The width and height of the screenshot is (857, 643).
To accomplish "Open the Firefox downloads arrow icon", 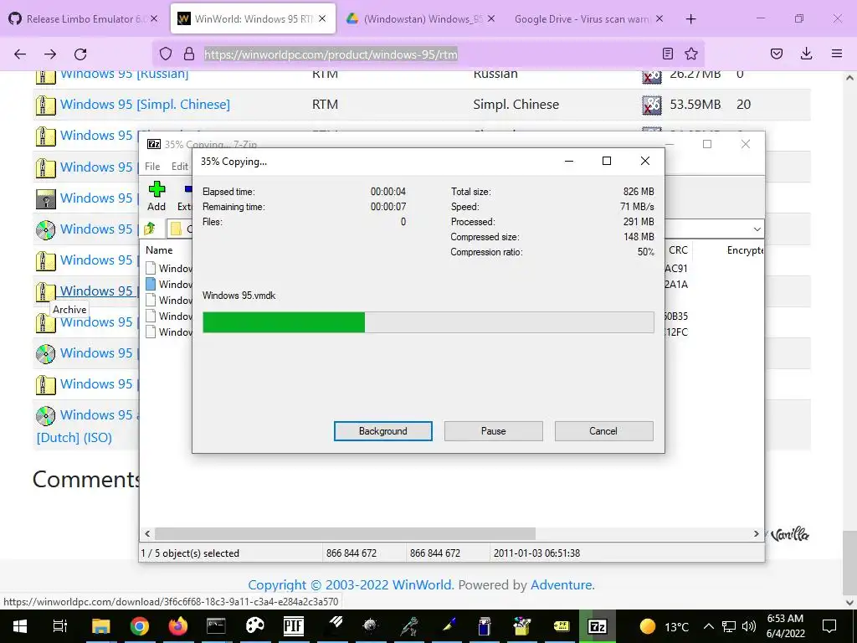I will click(806, 54).
